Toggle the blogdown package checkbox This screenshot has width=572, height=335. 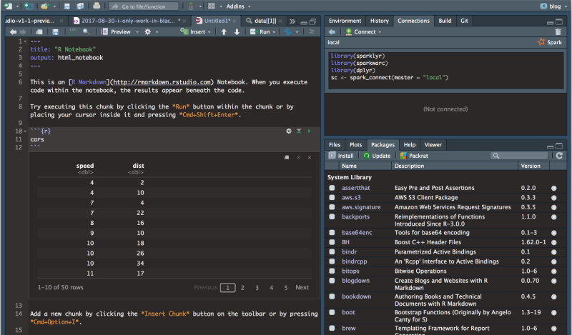point(332,281)
